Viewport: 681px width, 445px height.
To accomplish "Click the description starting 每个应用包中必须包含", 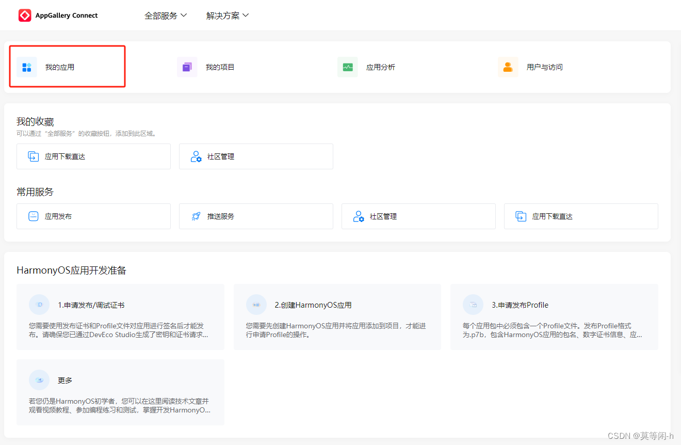I will coord(553,330).
